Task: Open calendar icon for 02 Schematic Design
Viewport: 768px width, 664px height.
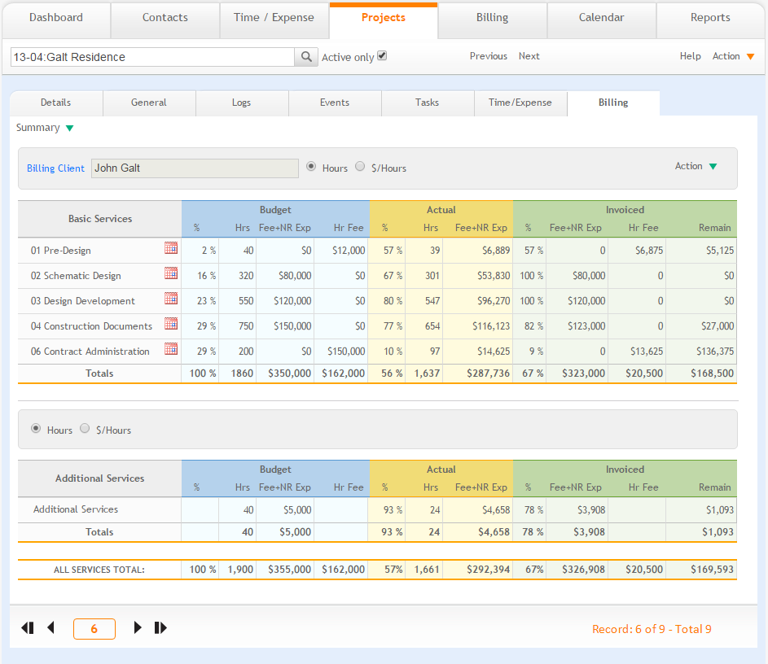Action: click(171, 273)
